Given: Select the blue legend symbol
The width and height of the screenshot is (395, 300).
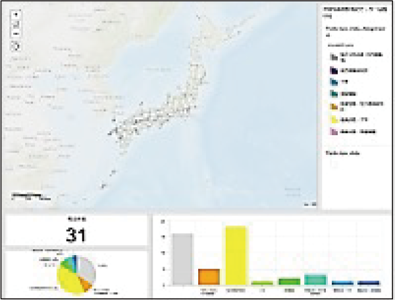Looking at the screenshot, I should click(x=335, y=82).
